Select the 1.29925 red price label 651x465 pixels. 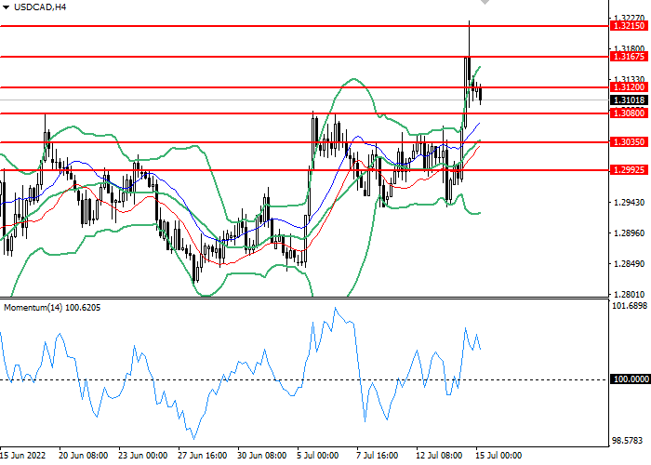(628, 170)
